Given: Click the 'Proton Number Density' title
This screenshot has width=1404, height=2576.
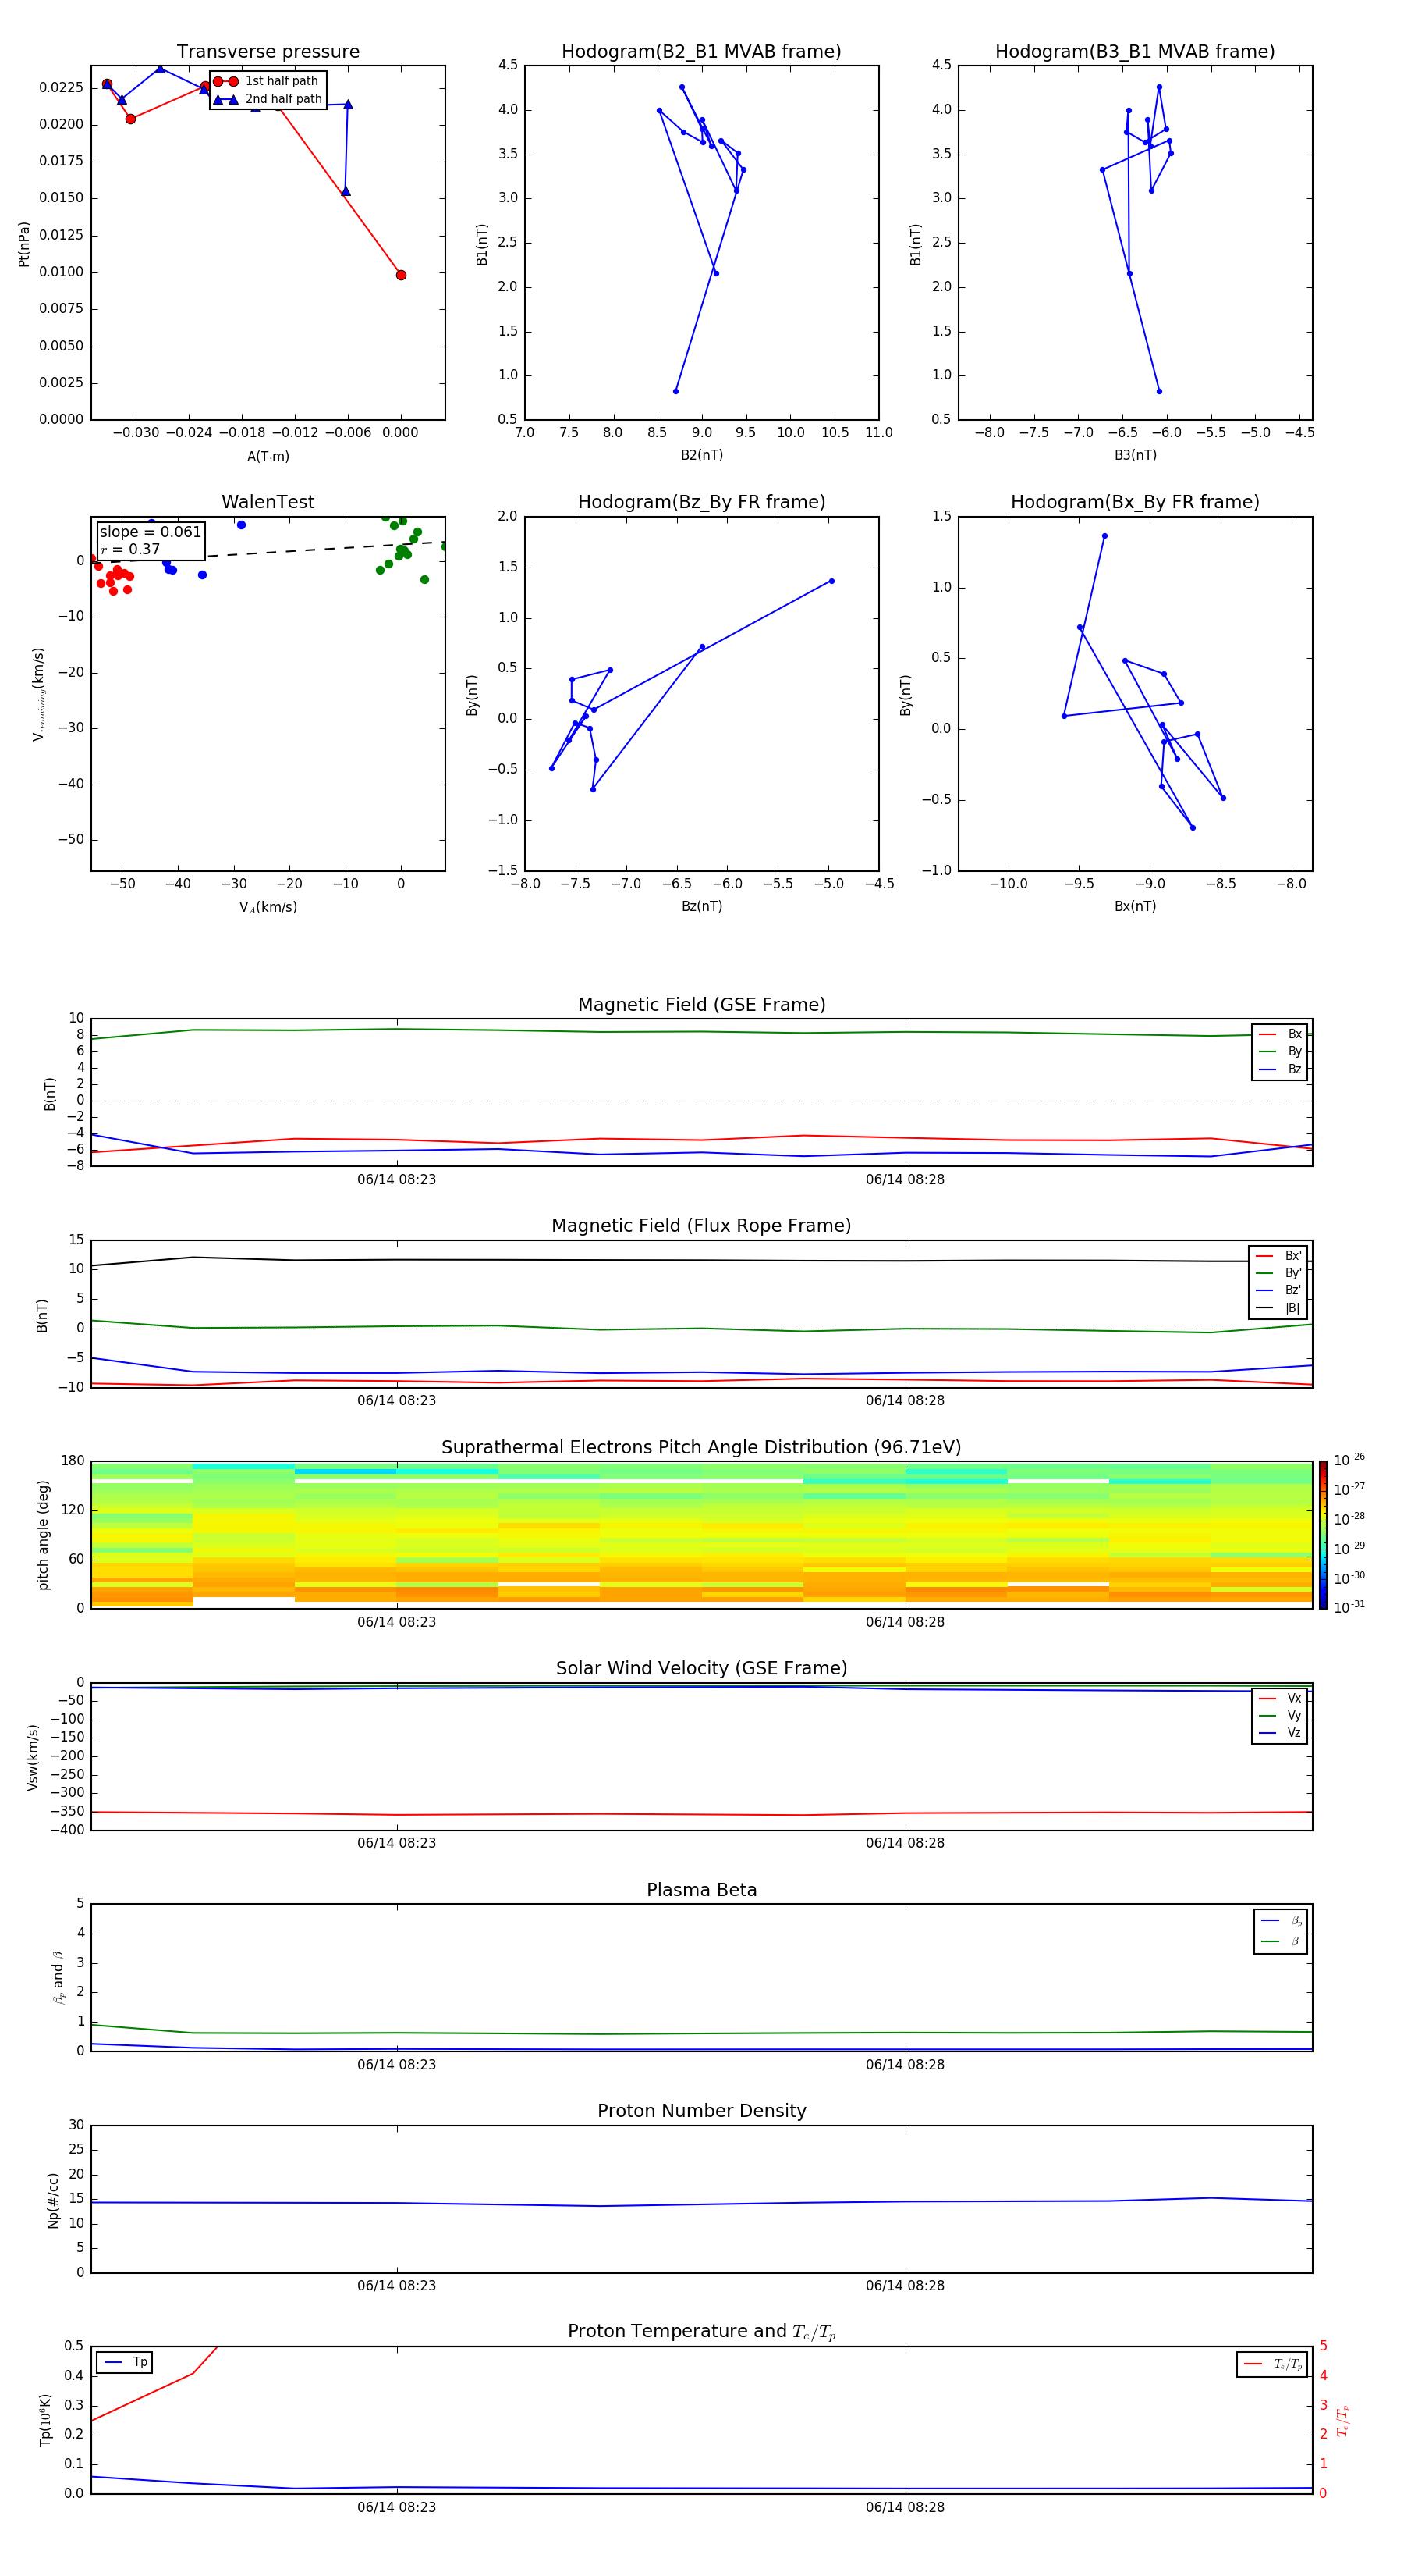Looking at the screenshot, I should 701,2111.
